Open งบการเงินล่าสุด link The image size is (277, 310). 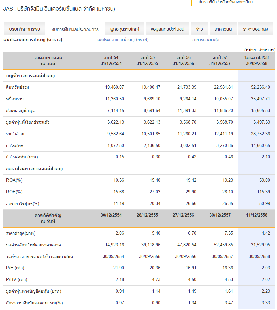tap(205, 40)
